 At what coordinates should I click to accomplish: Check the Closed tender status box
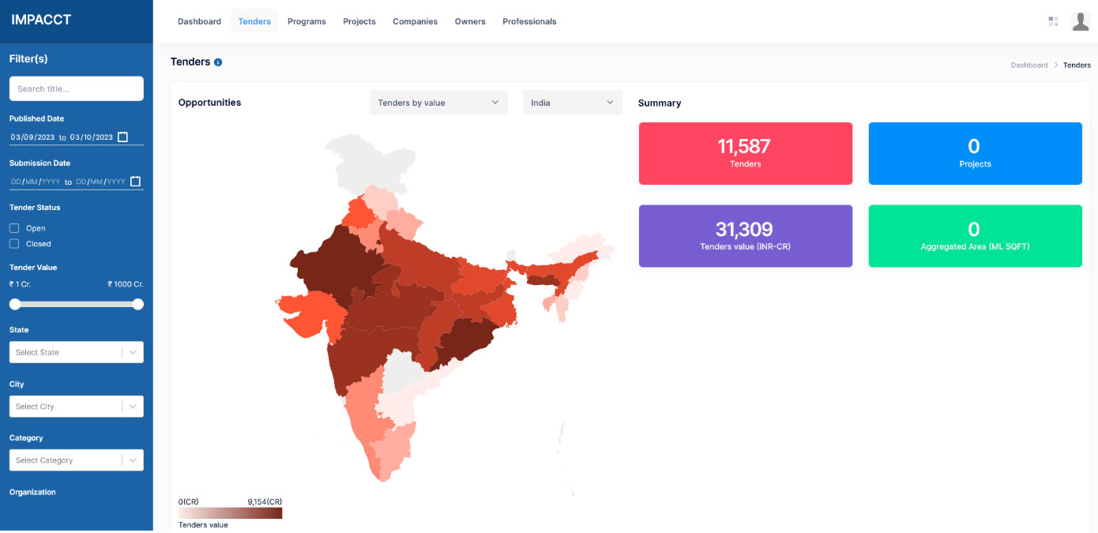[14, 244]
